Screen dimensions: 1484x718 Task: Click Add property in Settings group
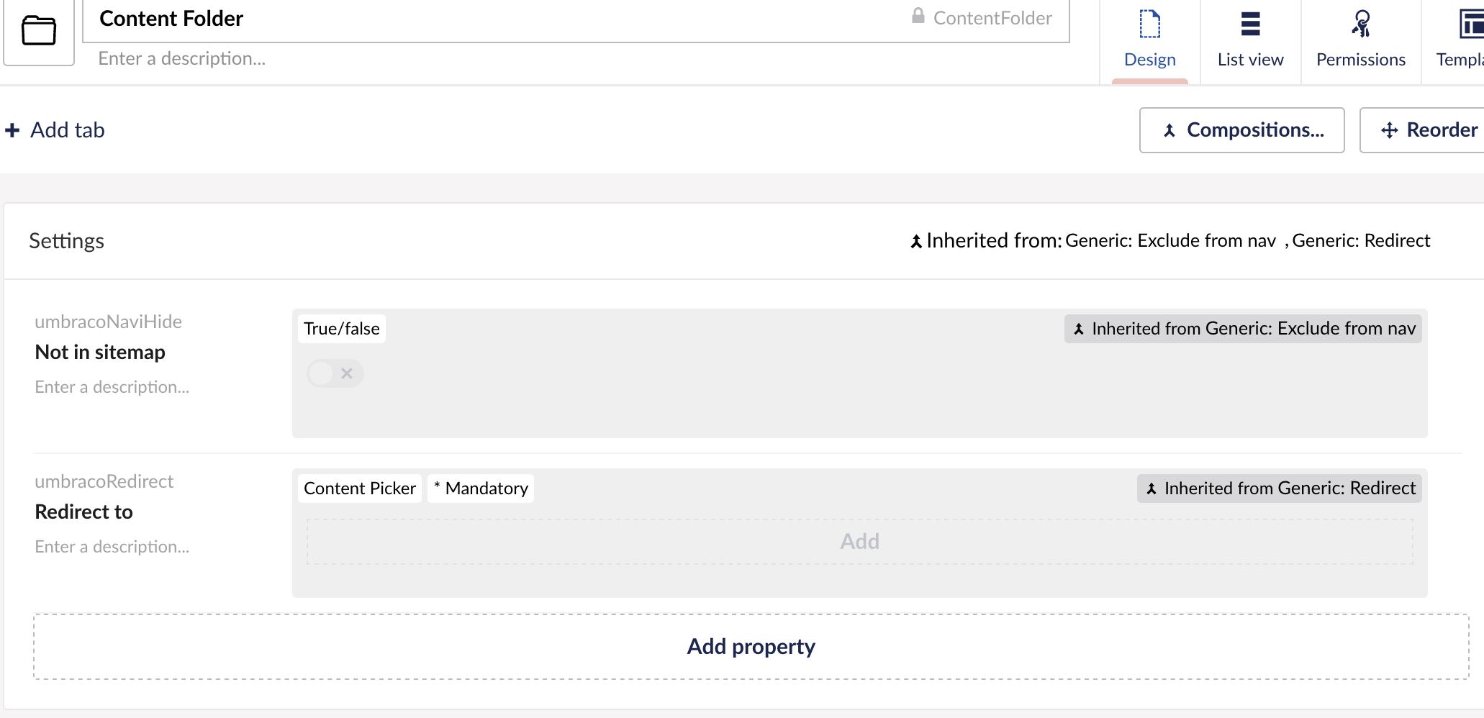pyautogui.click(x=751, y=647)
